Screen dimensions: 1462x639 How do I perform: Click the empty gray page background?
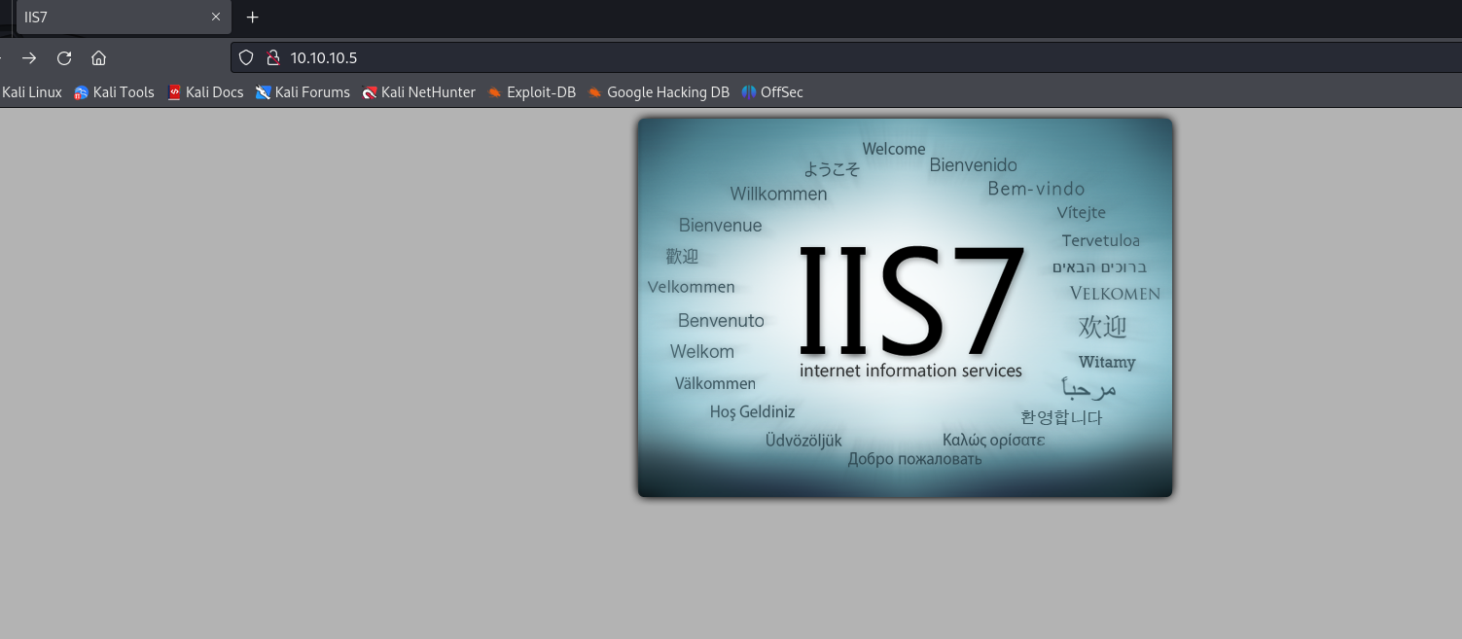click(x=292, y=389)
